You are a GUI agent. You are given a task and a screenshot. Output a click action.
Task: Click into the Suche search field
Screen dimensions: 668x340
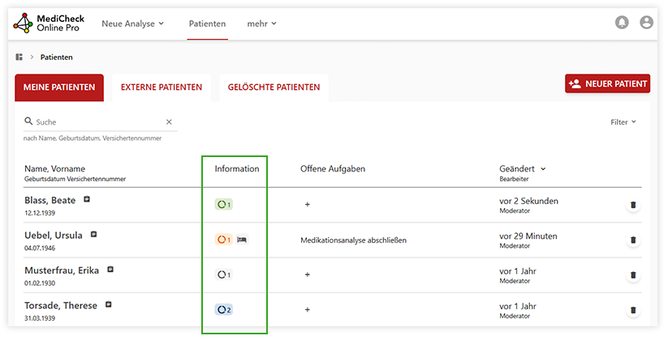pyautogui.click(x=97, y=122)
